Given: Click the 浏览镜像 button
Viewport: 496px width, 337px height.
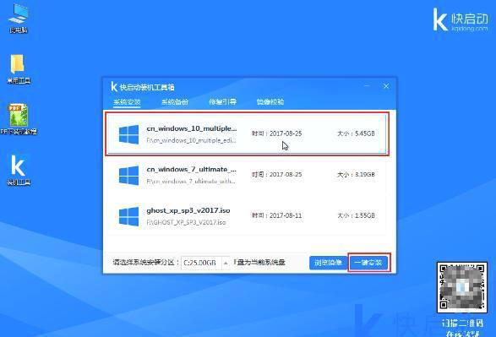Looking at the screenshot, I should point(328,263).
